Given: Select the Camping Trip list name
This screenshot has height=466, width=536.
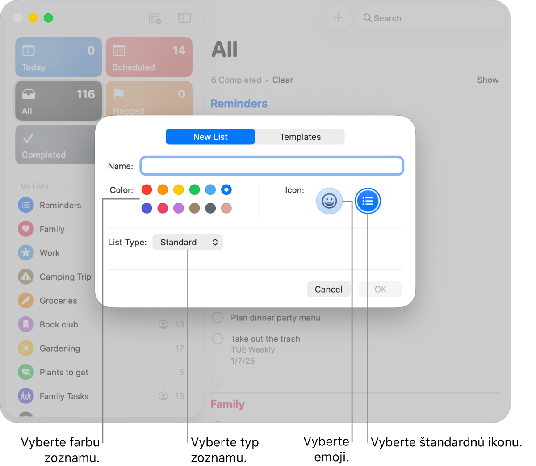Looking at the screenshot, I should (65, 277).
